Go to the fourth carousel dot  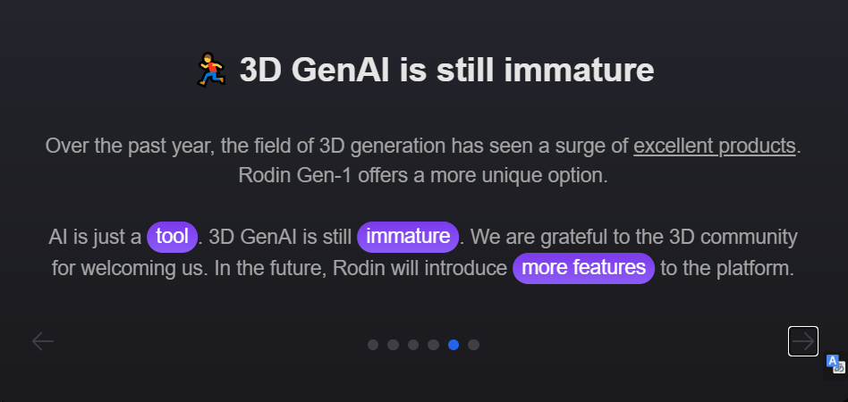point(433,345)
